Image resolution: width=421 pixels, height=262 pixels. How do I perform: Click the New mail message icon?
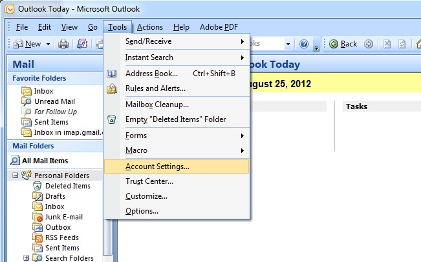(x=18, y=44)
